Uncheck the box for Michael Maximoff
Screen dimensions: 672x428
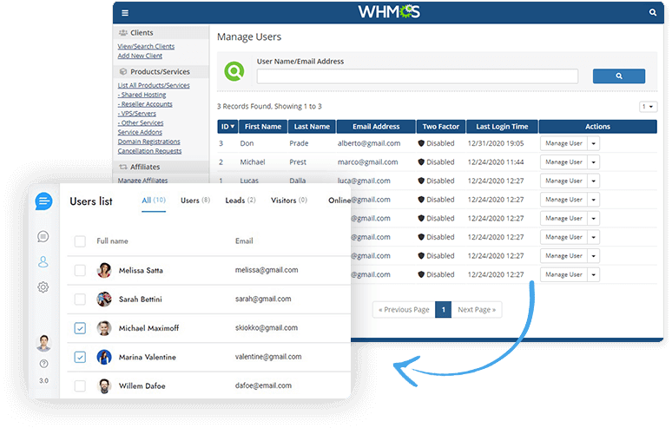[x=80, y=328]
